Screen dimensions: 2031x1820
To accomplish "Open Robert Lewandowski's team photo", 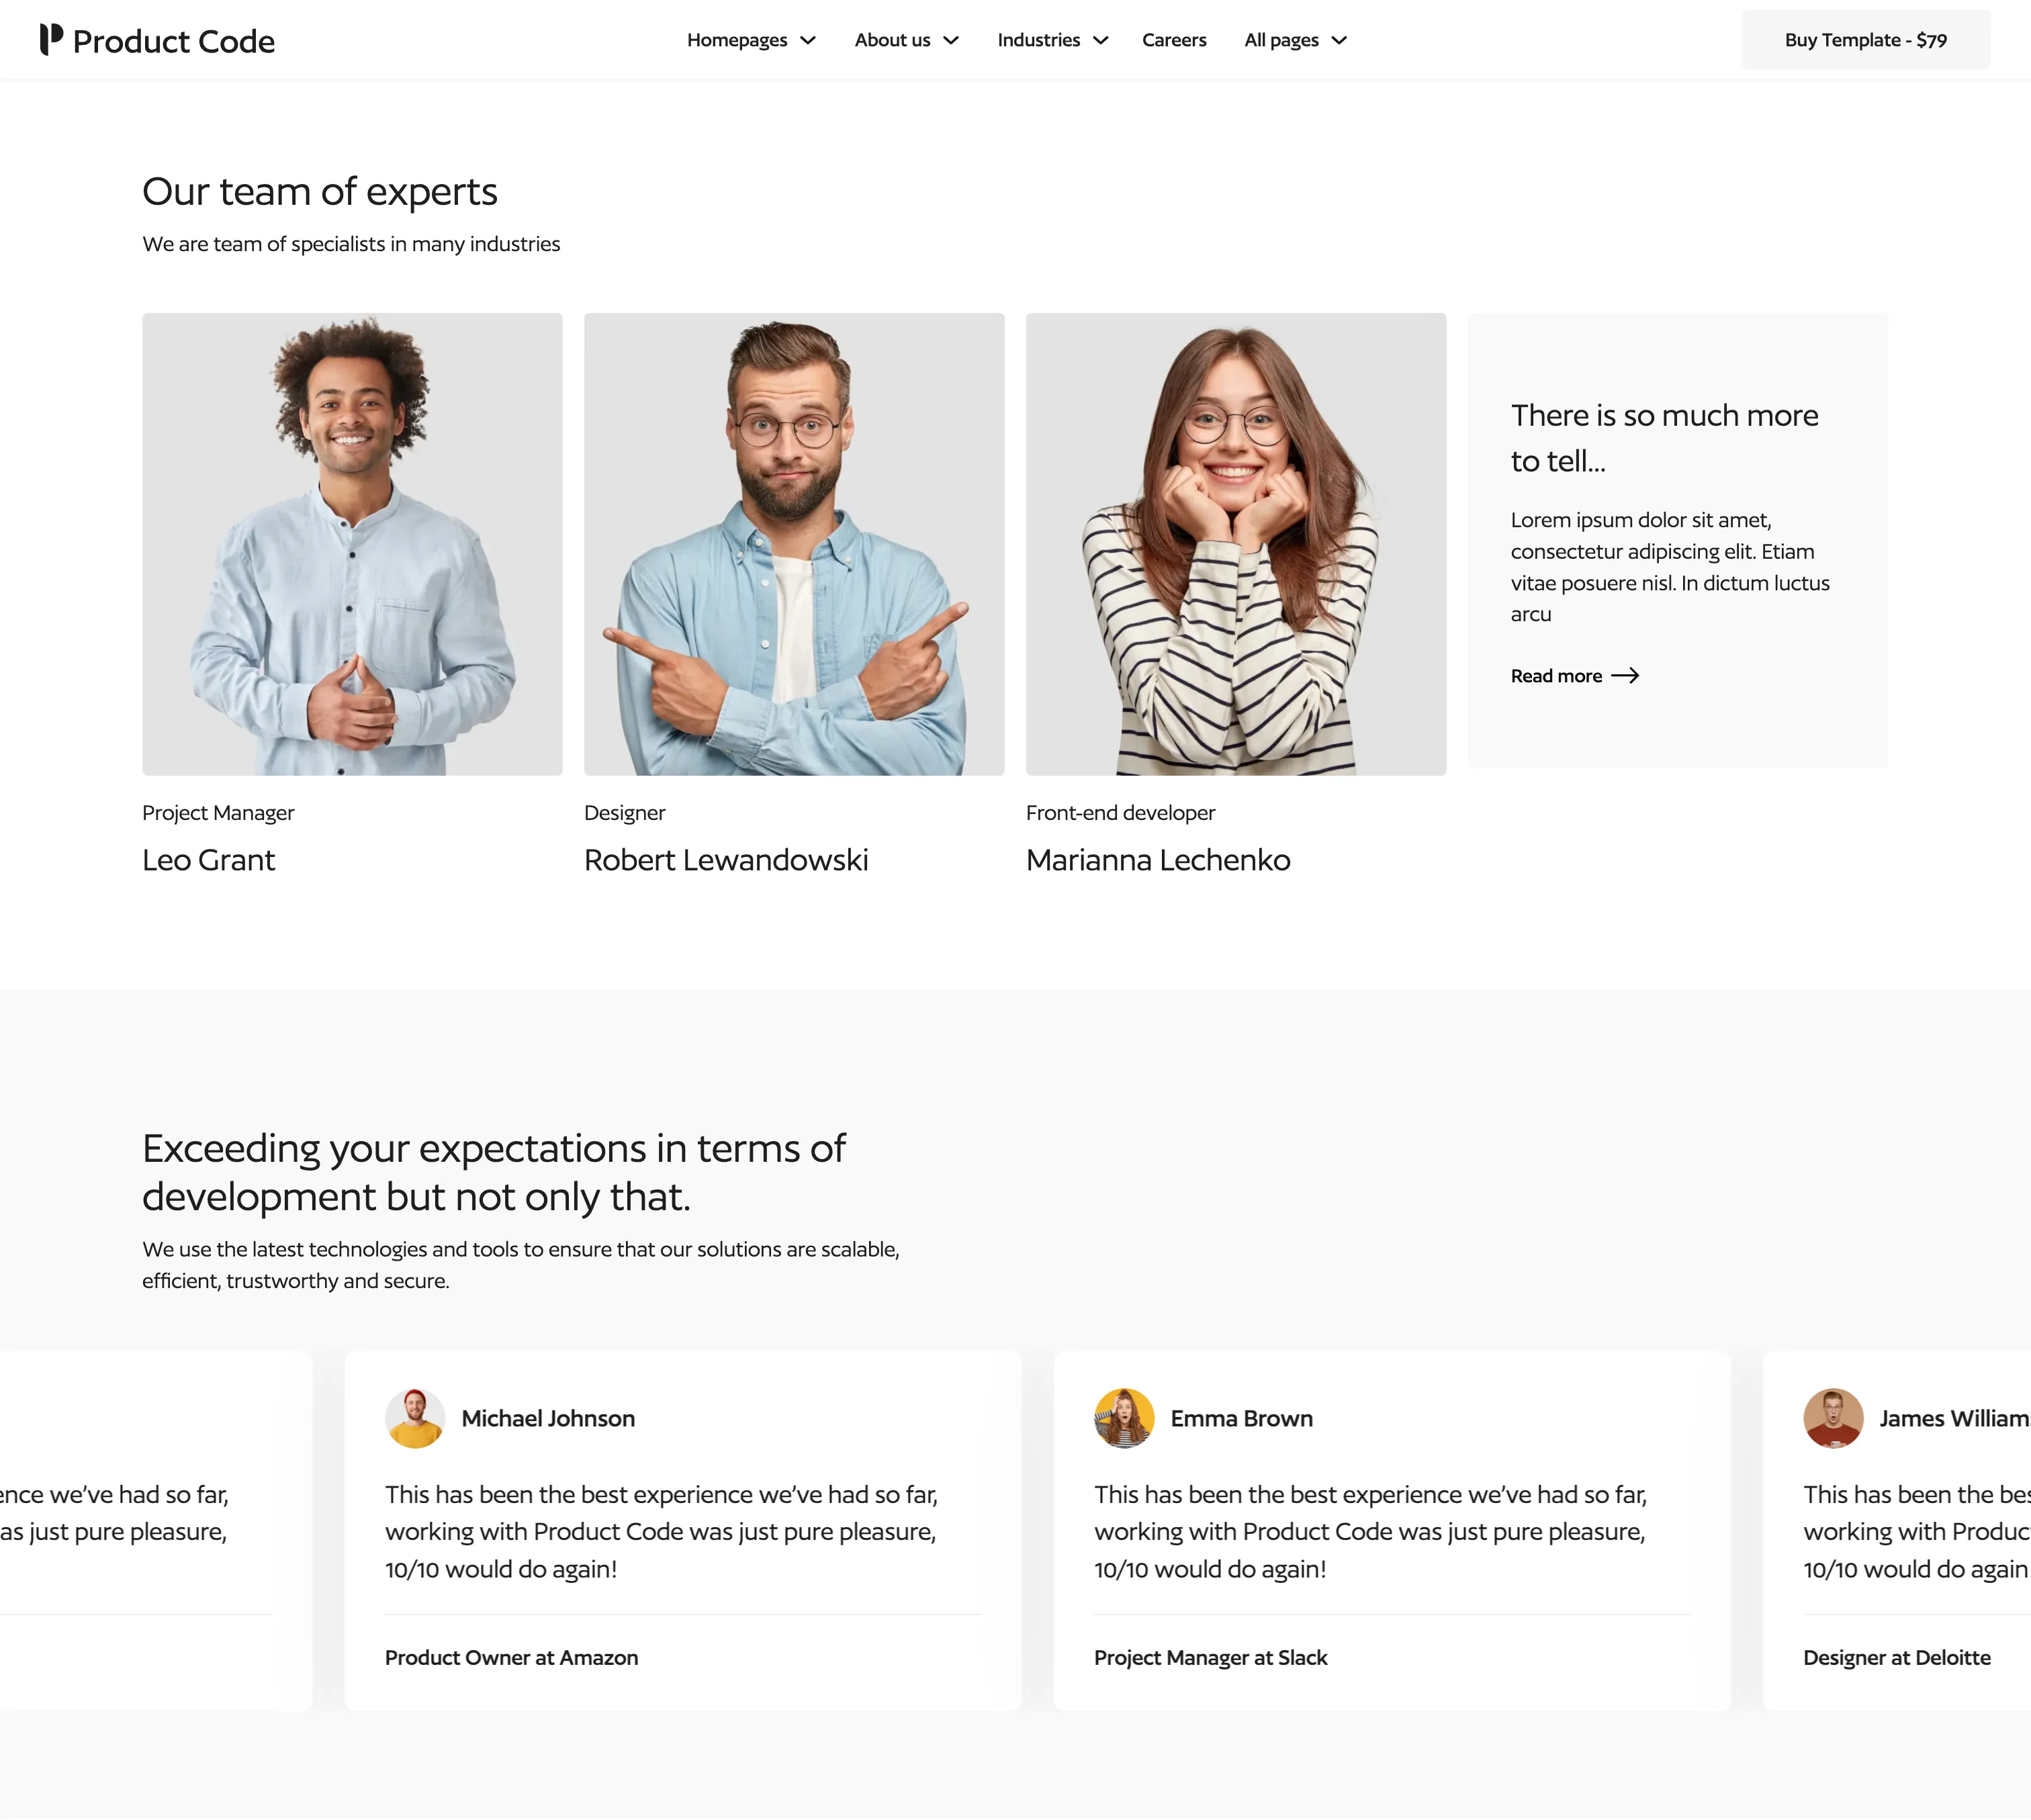I will (x=794, y=544).
